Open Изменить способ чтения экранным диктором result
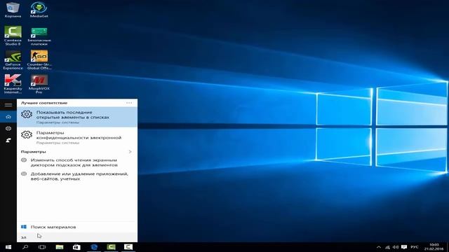The image size is (449, 252). coord(77,162)
